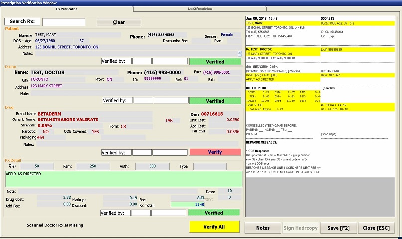Click the Clear button

click(119, 22)
